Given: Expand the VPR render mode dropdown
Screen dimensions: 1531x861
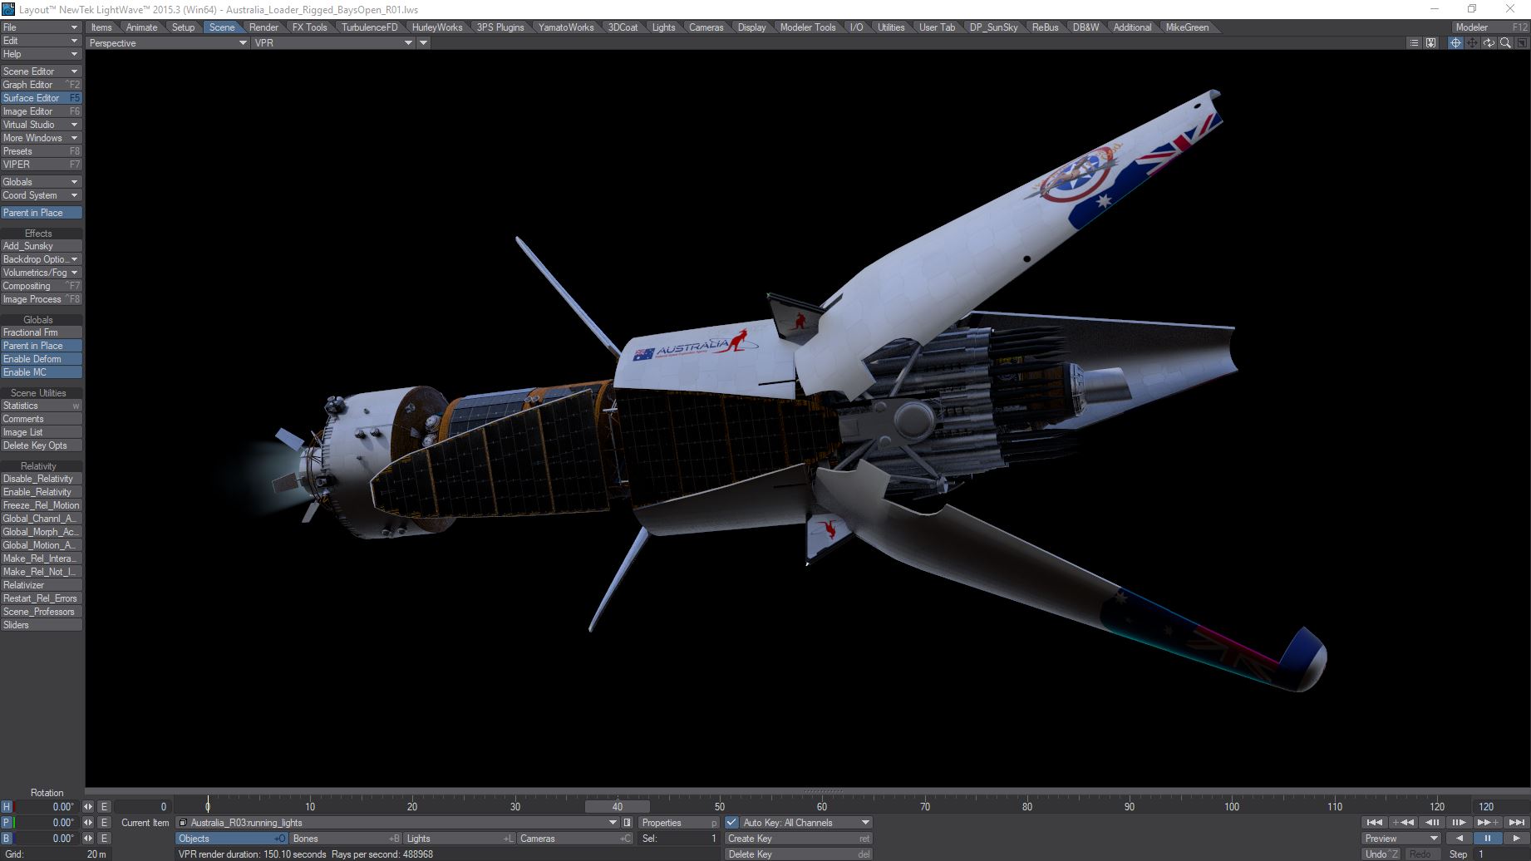Looking at the screenshot, I should pos(332,43).
